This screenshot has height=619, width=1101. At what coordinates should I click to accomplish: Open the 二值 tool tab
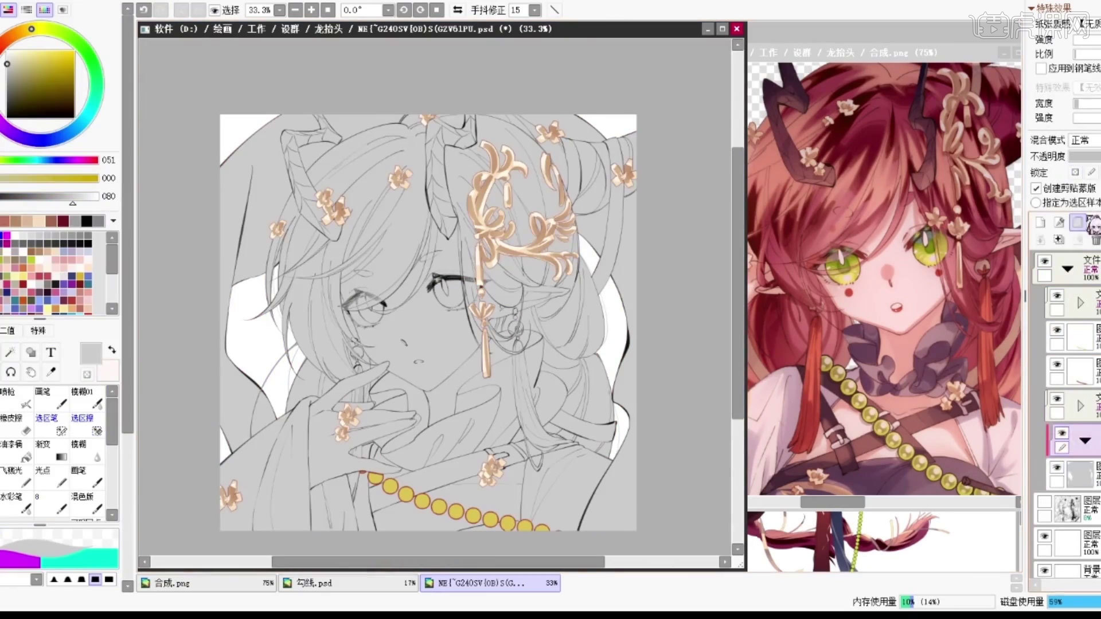[7, 331]
